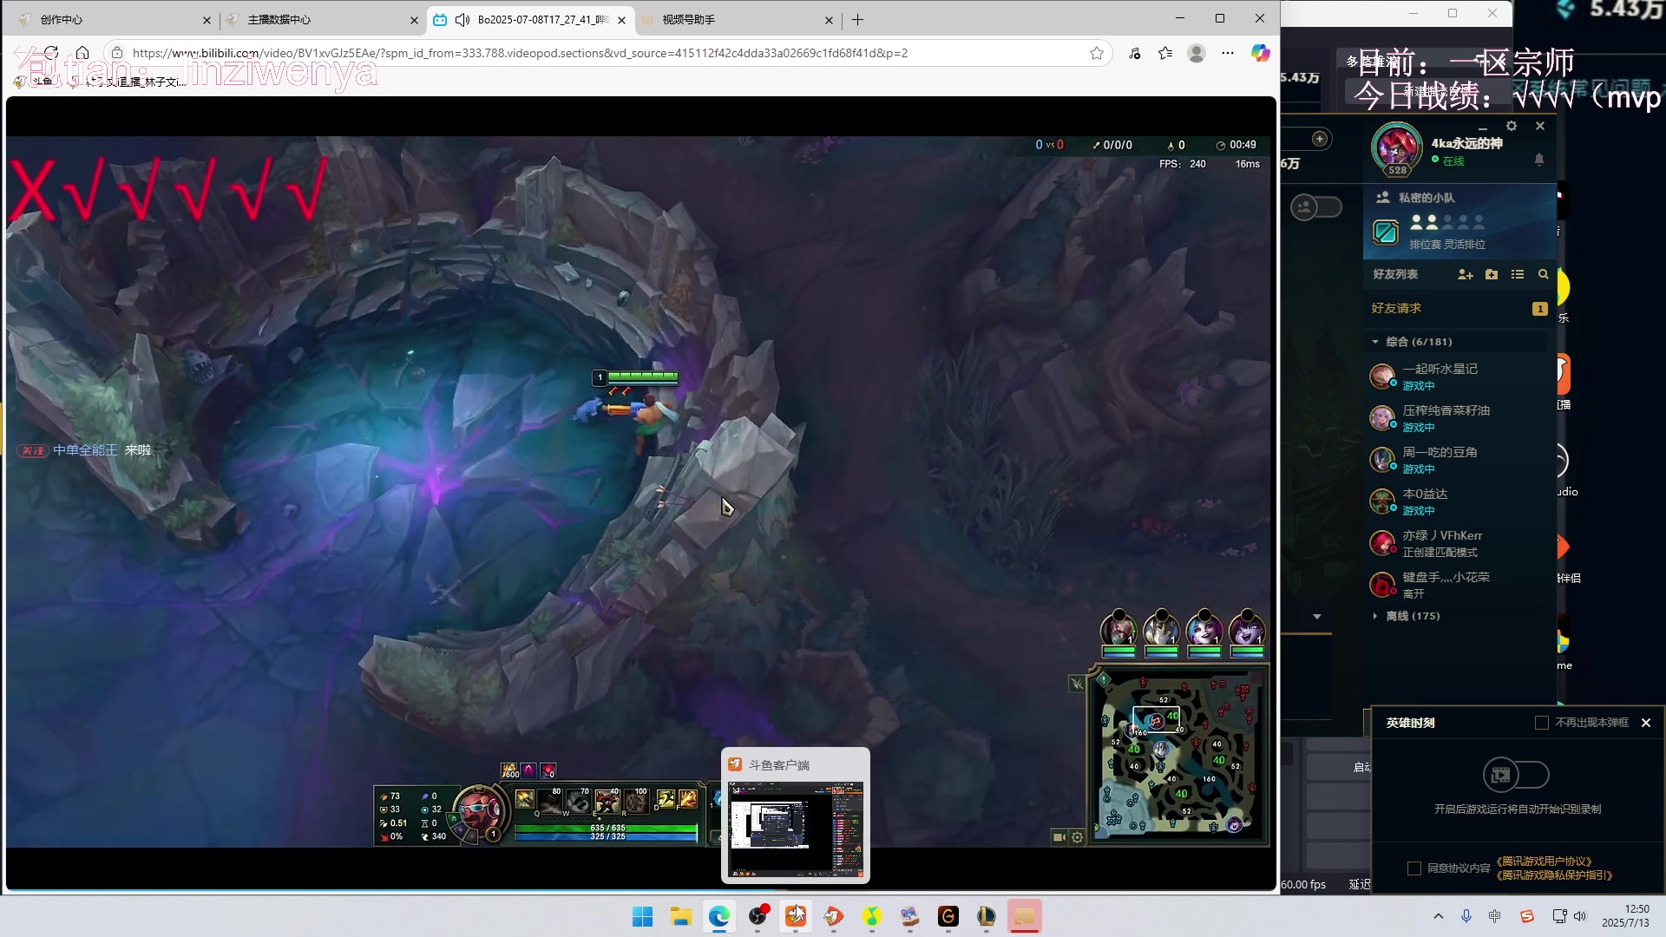Toggle the party switch in League client
Screen dimensions: 1666x937
(1316, 207)
